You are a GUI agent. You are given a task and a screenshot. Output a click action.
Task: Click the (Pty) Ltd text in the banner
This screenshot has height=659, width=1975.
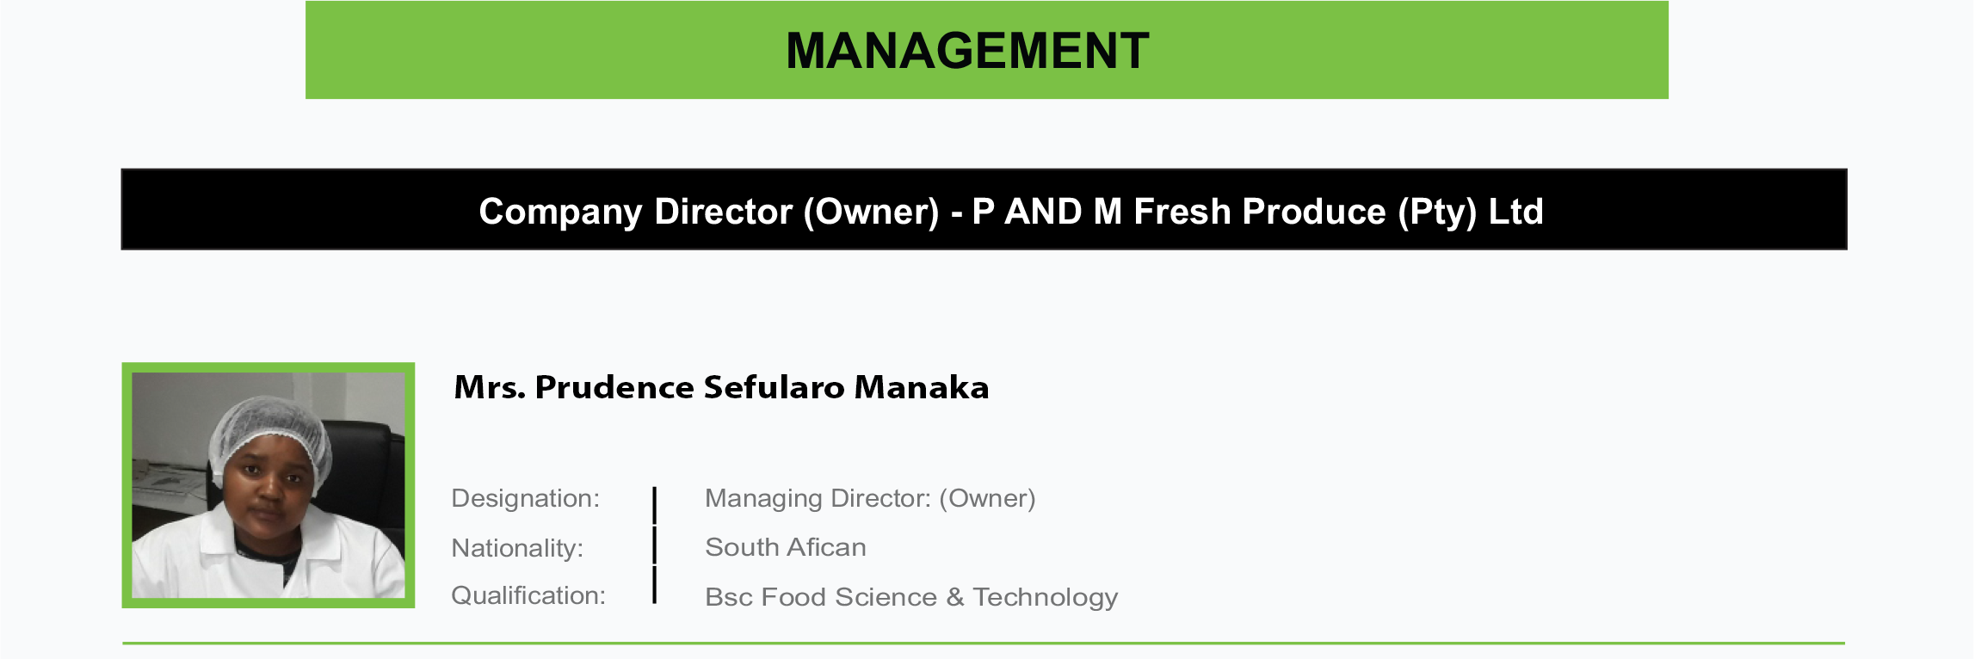pyautogui.click(x=1471, y=212)
